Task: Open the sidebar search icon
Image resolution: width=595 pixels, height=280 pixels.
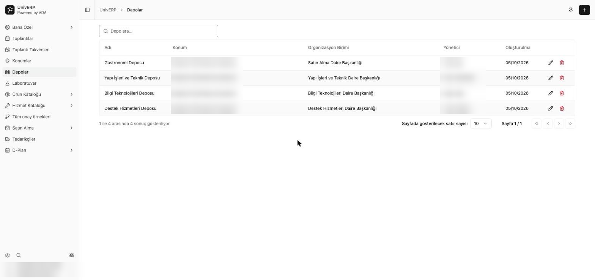Action: (x=19, y=255)
